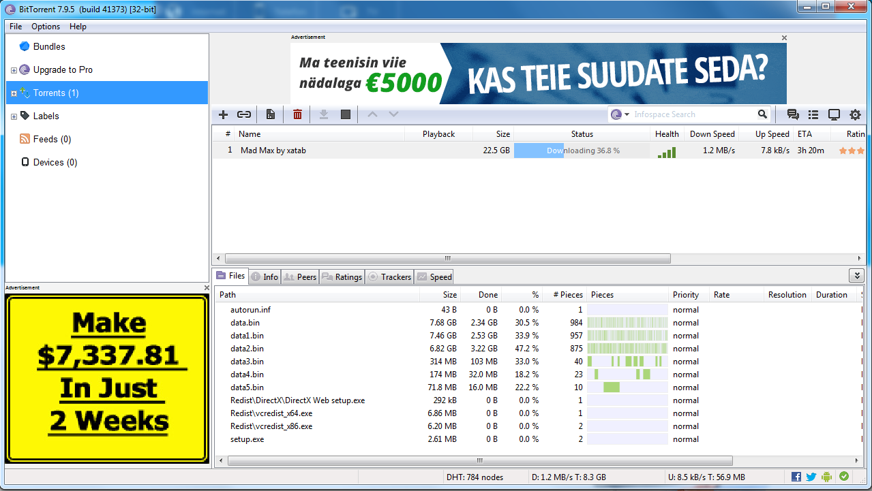872x491 pixels.
Task: Click the Twitter icon in status bar
Action: tap(811, 477)
